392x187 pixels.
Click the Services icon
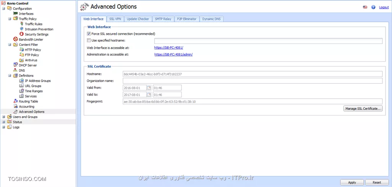tap(21, 96)
